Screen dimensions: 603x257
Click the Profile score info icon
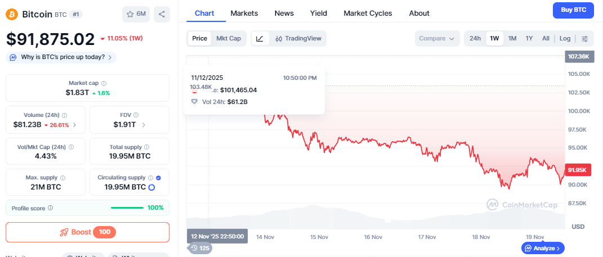51,208
